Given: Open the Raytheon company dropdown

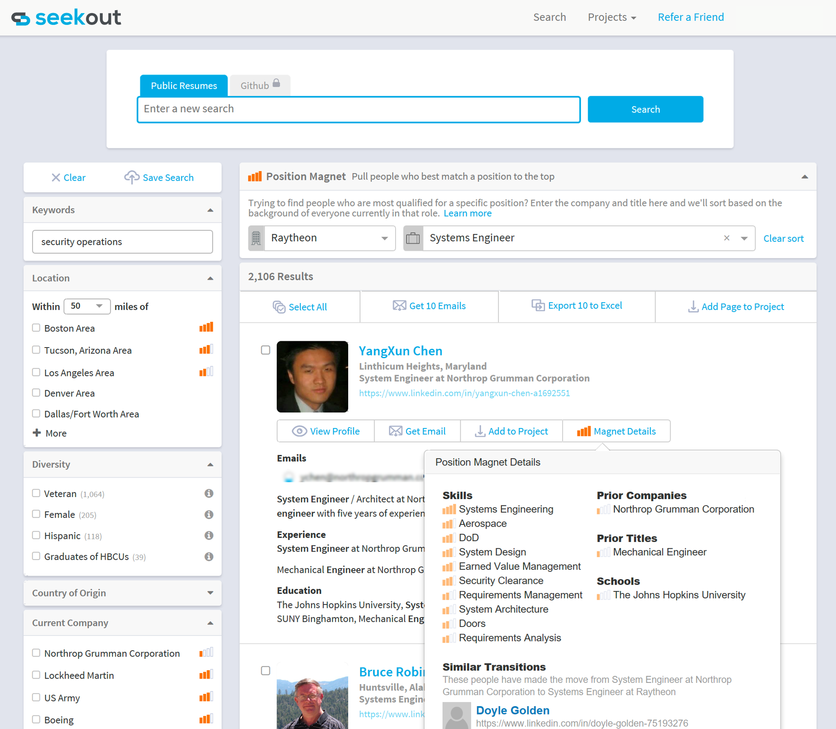Looking at the screenshot, I should pos(330,238).
